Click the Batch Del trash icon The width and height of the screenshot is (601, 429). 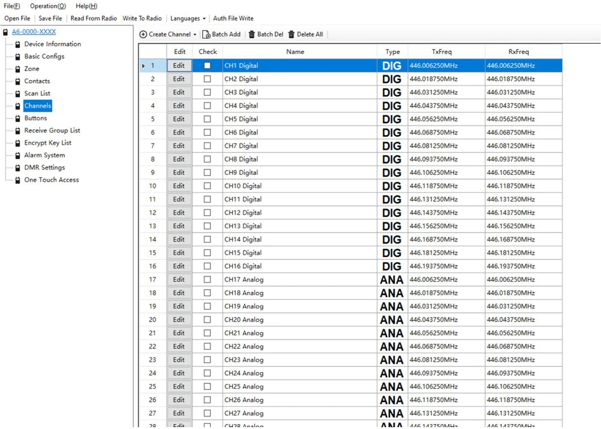252,34
